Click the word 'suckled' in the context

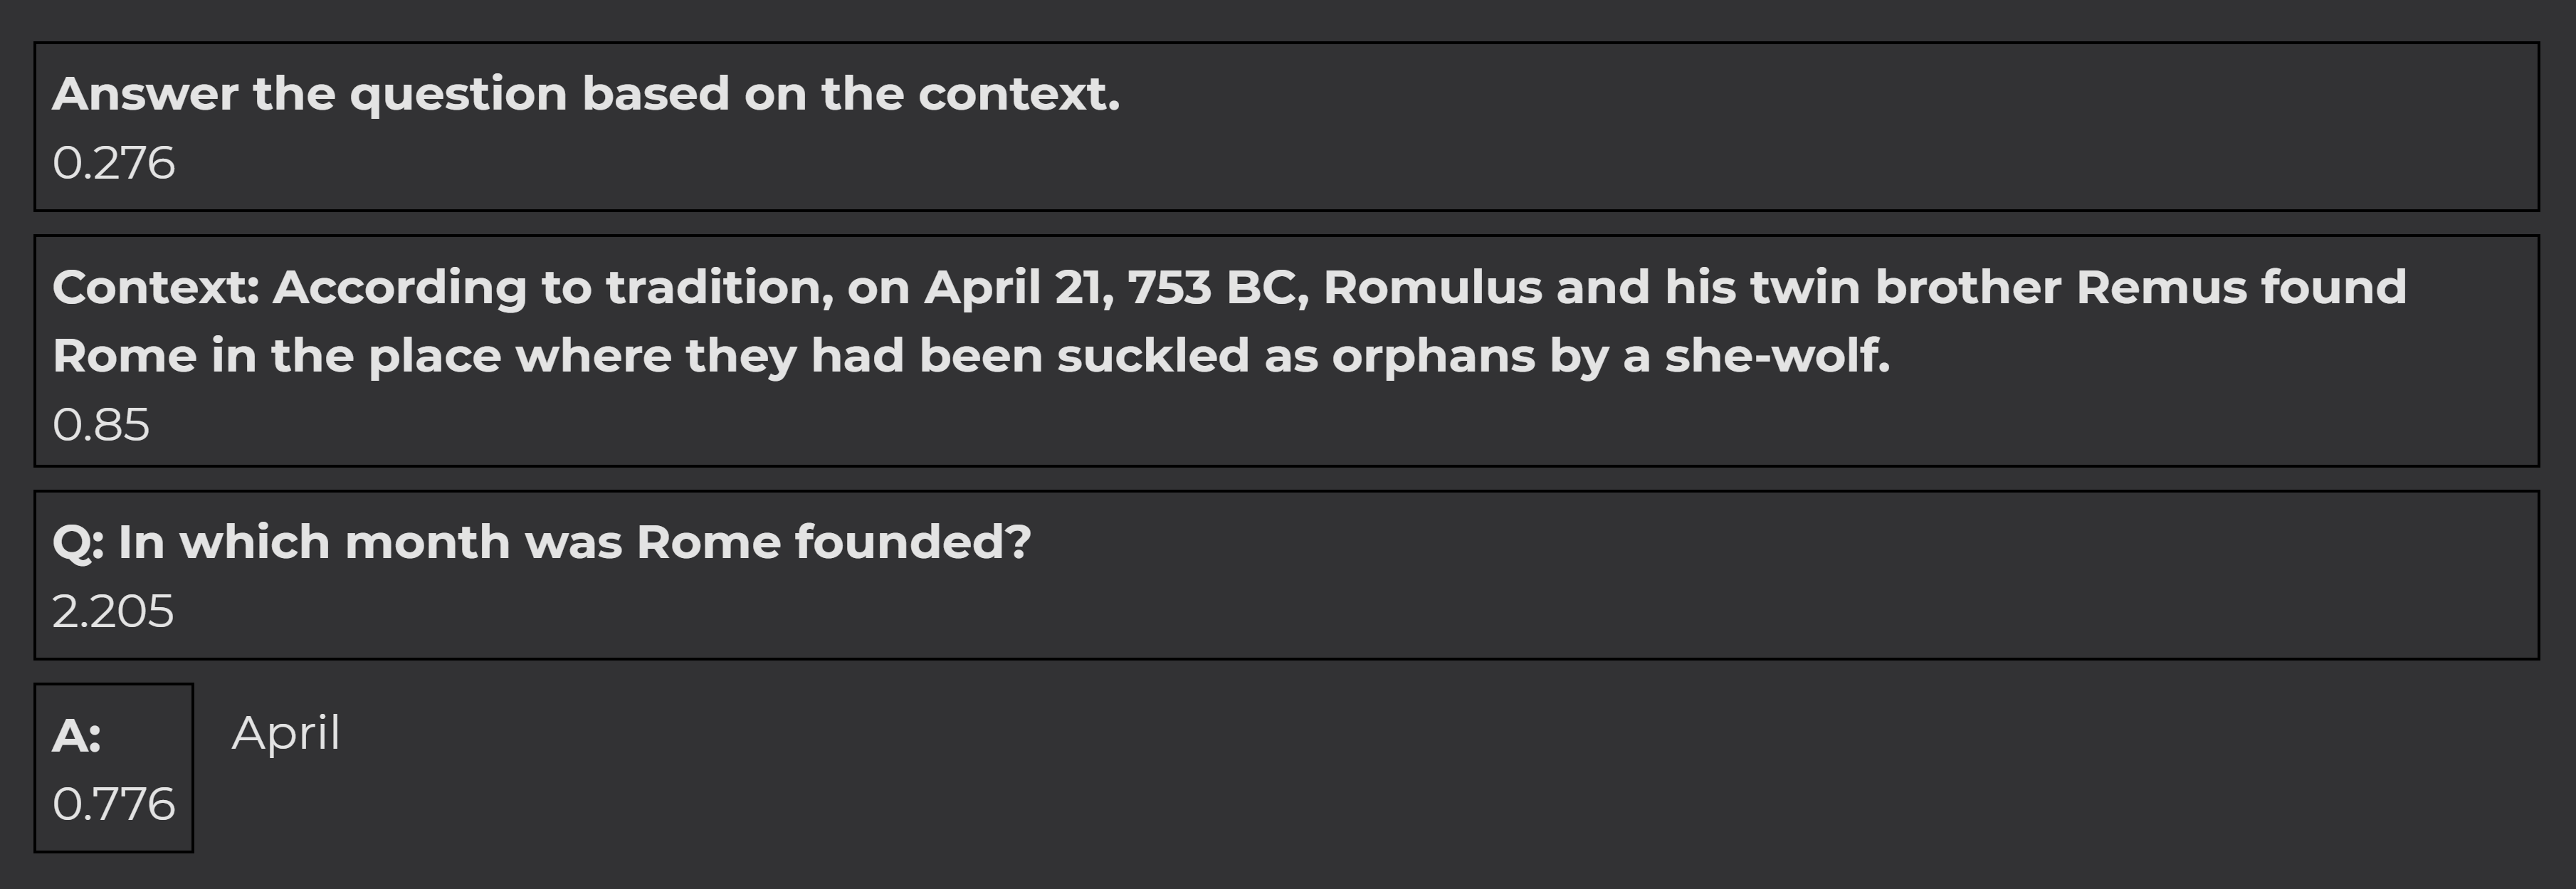coord(1153,356)
